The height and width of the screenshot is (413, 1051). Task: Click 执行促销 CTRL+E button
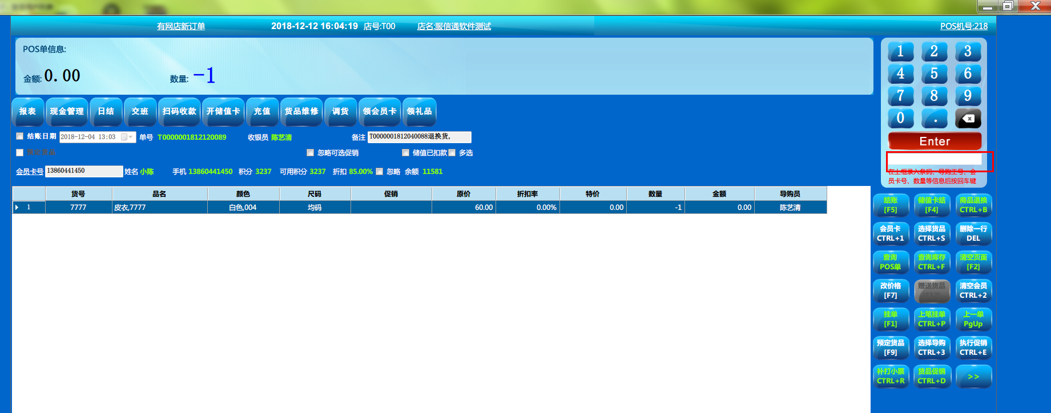click(x=973, y=348)
